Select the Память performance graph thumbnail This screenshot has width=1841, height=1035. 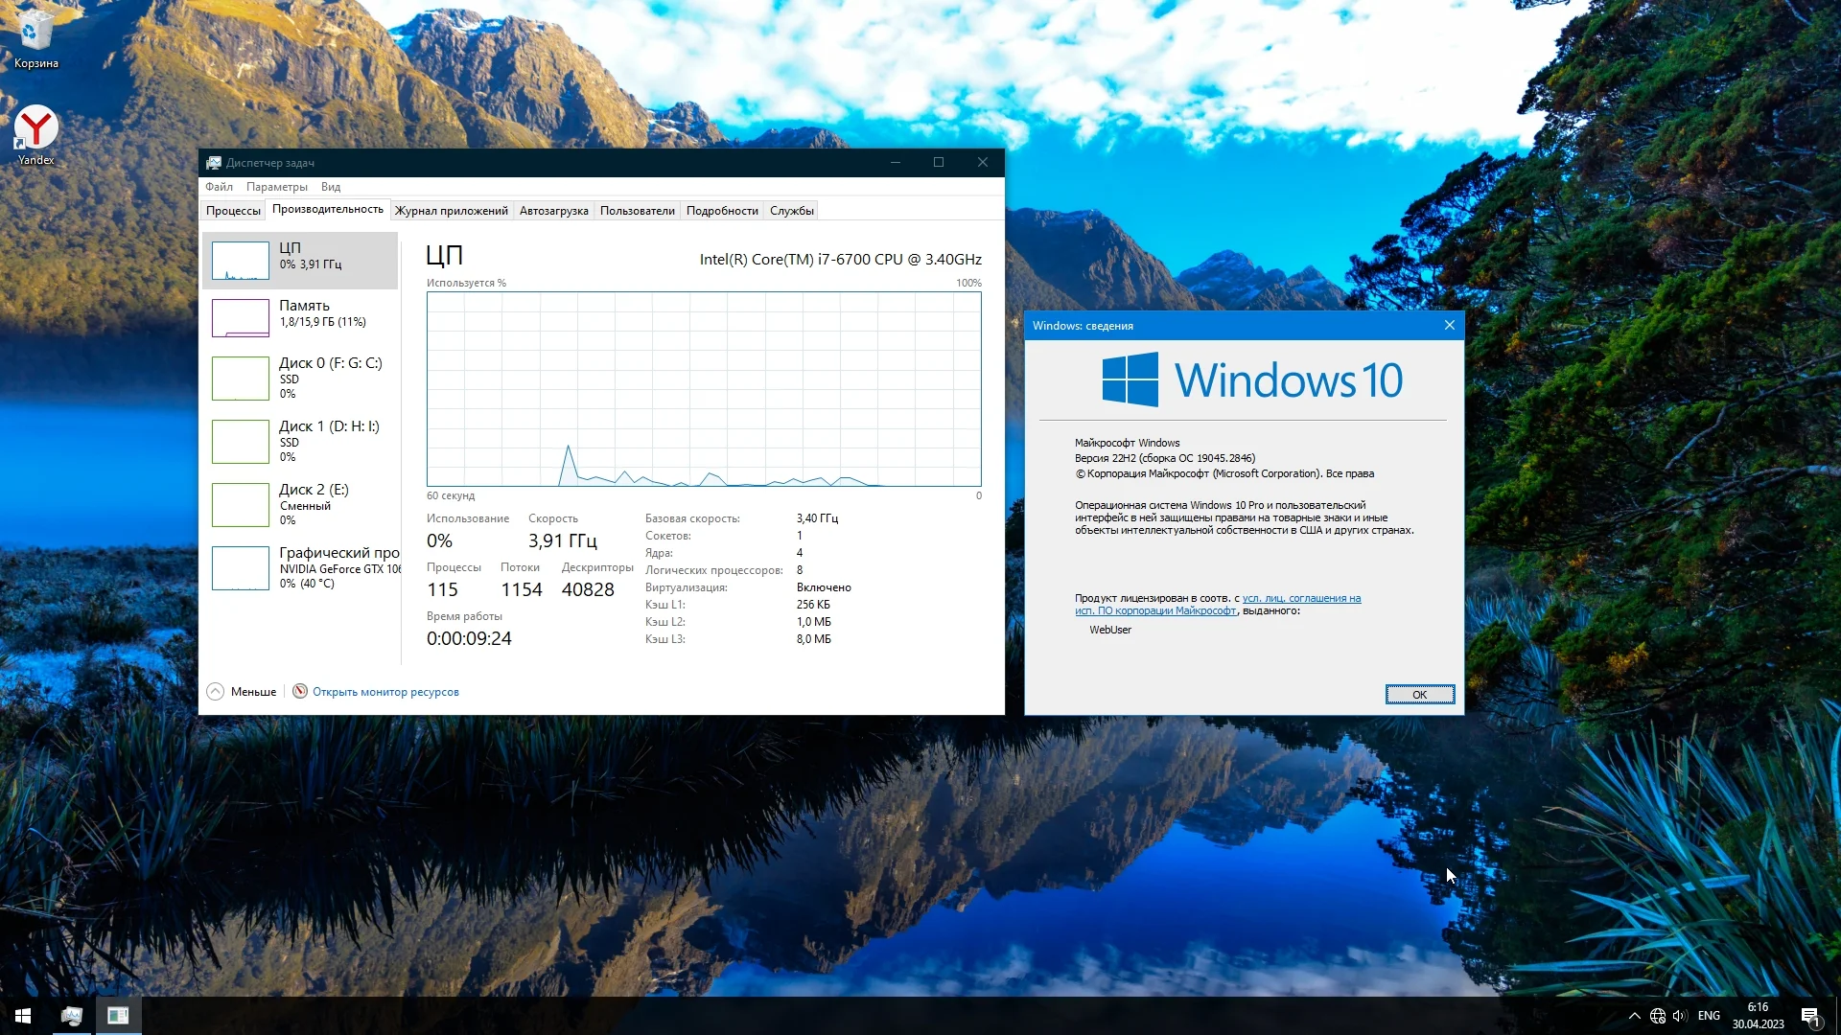[x=241, y=318]
